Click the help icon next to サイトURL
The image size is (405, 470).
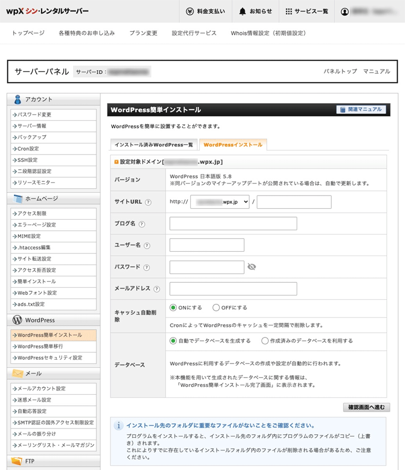(x=148, y=202)
